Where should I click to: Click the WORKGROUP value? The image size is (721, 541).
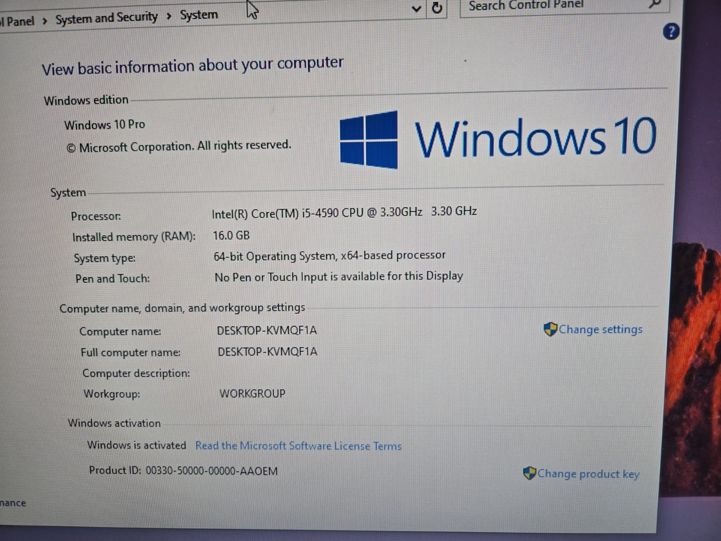(x=252, y=394)
